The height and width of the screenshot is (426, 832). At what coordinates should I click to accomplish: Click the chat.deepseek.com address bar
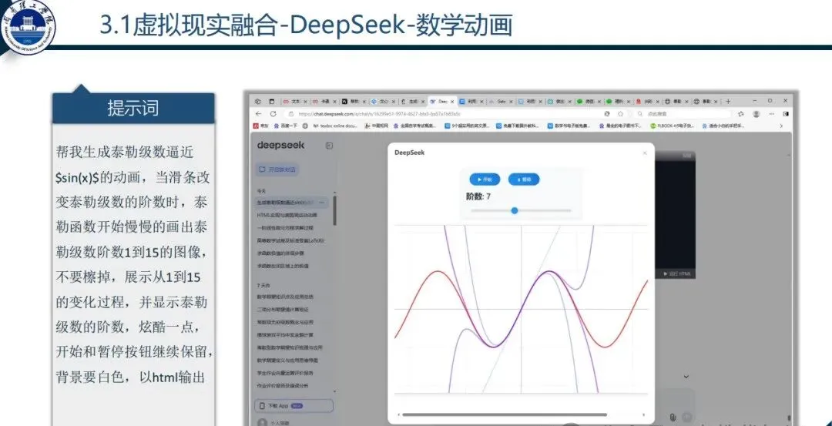click(446, 113)
